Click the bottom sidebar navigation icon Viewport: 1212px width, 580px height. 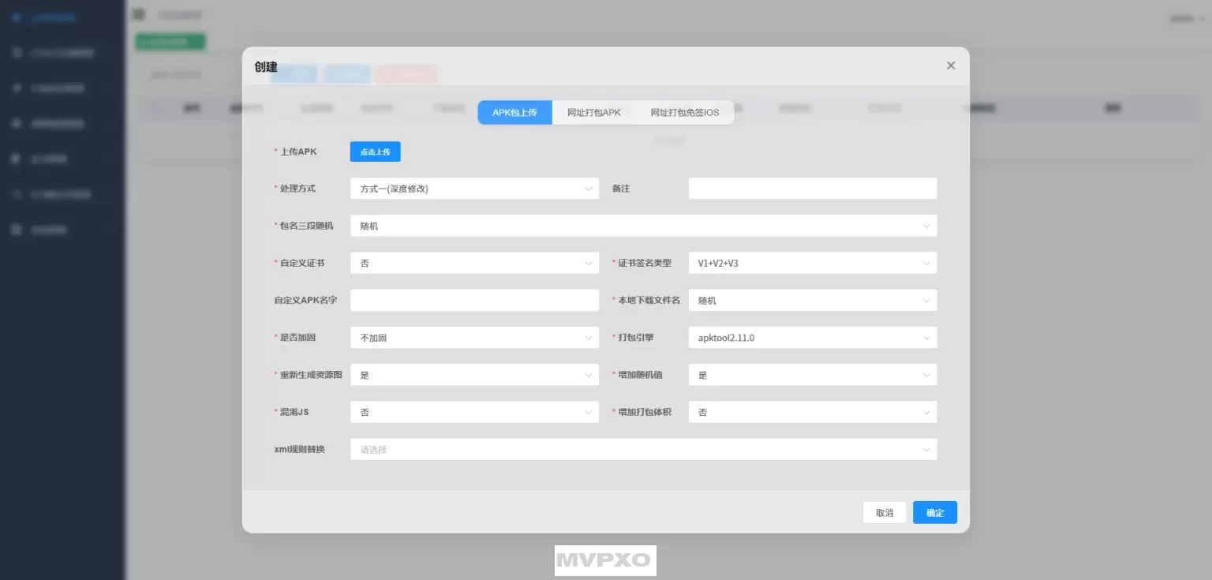tap(14, 230)
